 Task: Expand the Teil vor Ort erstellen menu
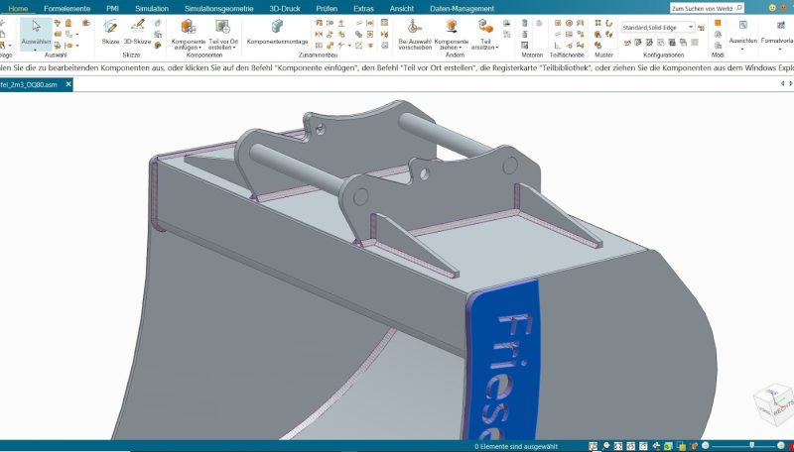[224, 47]
